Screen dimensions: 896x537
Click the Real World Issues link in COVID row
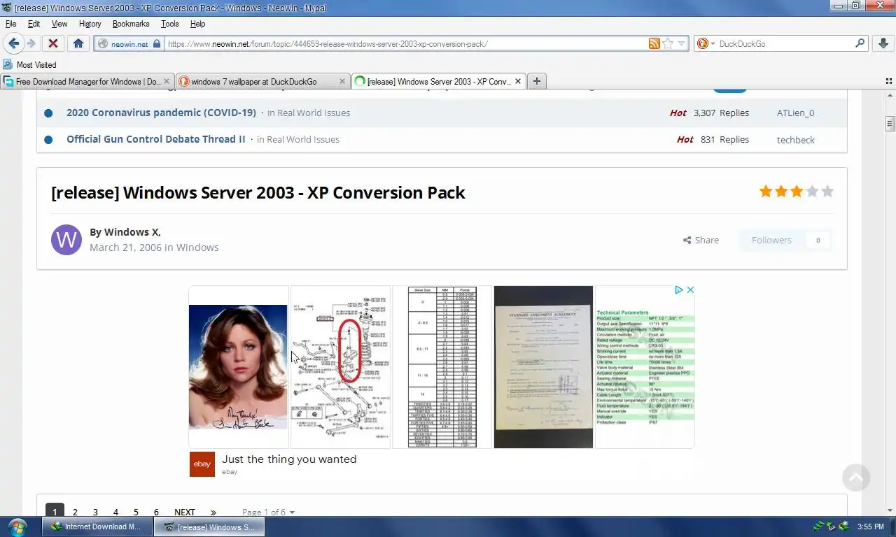tap(314, 113)
